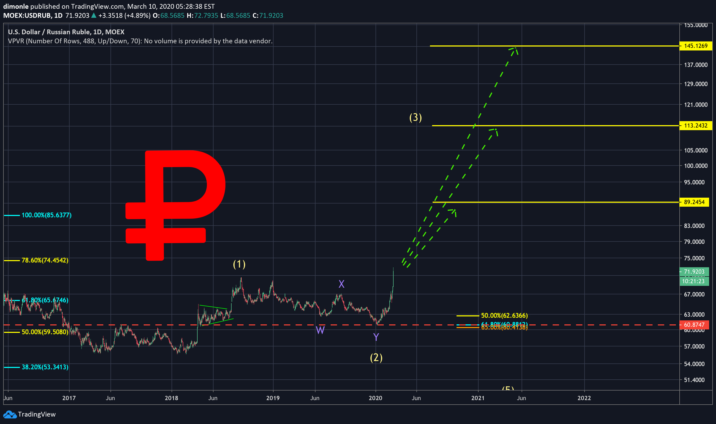
Task: Click the 50.00%(62.6366) retracement label
Action: pos(504,315)
